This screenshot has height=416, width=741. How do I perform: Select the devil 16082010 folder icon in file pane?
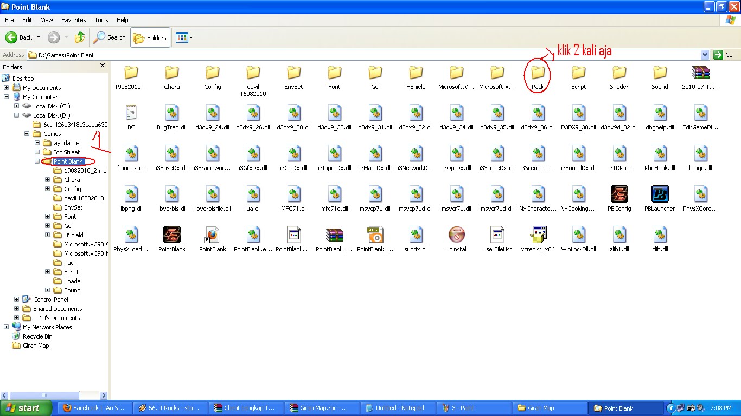pos(253,72)
